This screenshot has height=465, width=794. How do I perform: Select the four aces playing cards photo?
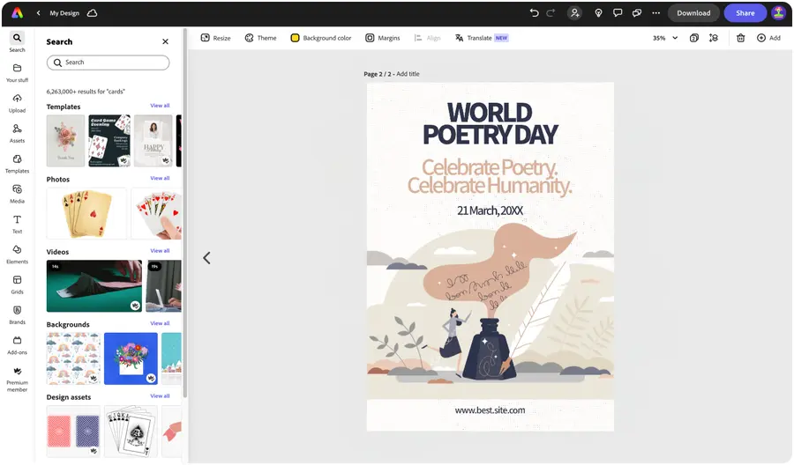coord(86,213)
